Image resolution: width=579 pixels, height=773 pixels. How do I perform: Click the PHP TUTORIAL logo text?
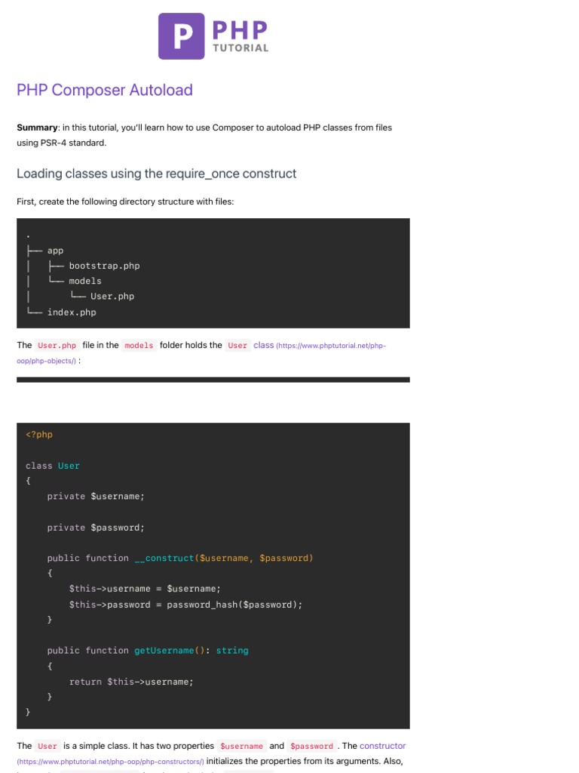click(x=240, y=36)
